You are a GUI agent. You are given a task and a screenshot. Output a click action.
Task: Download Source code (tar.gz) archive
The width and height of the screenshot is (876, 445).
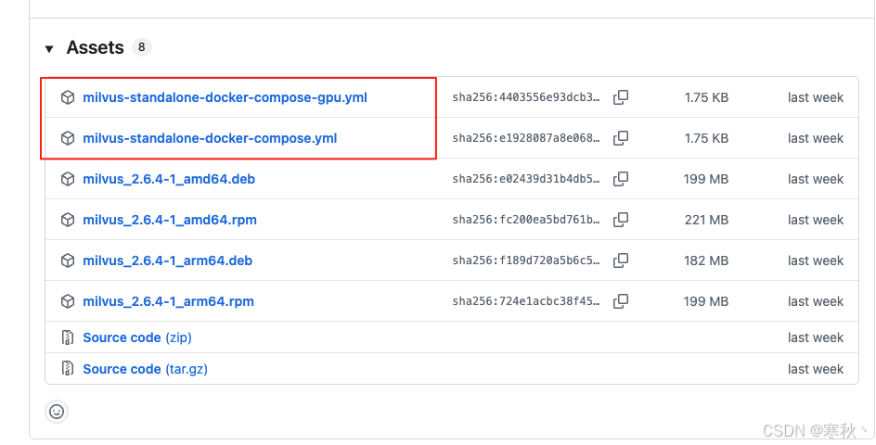click(146, 368)
